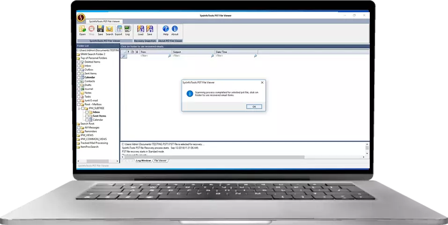Open the Reminders folder
The width and height of the screenshot is (448, 225).
90,131
